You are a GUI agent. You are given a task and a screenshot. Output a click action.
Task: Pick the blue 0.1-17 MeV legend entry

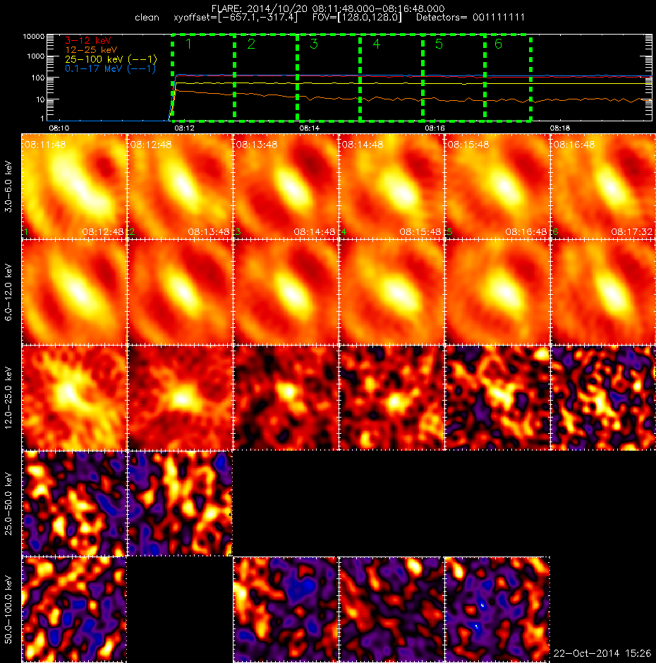[x=110, y=68]
